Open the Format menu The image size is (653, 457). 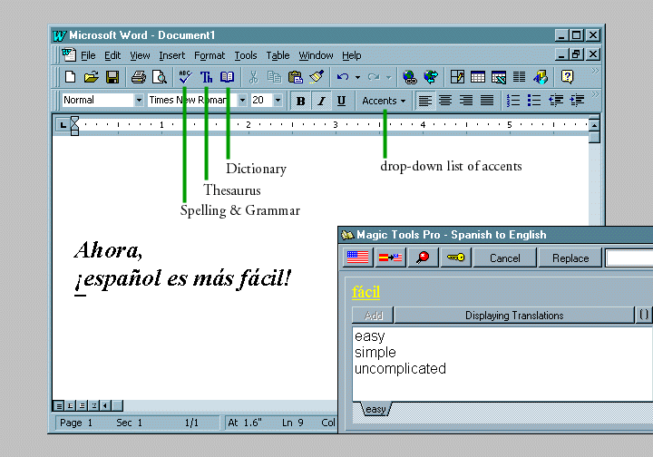210,55
